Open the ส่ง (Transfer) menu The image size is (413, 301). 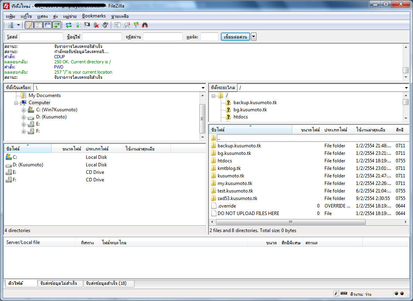[55, 16]
